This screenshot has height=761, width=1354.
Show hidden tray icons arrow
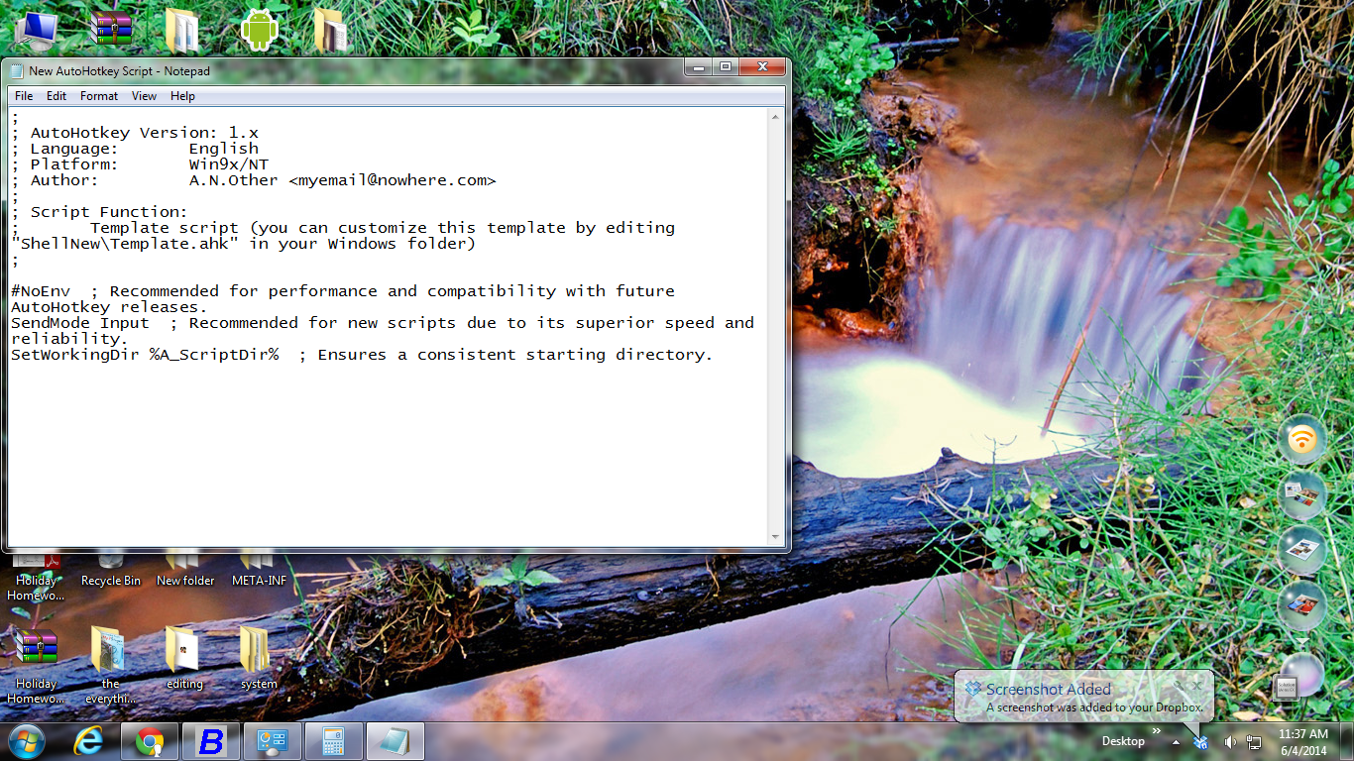1176,742
